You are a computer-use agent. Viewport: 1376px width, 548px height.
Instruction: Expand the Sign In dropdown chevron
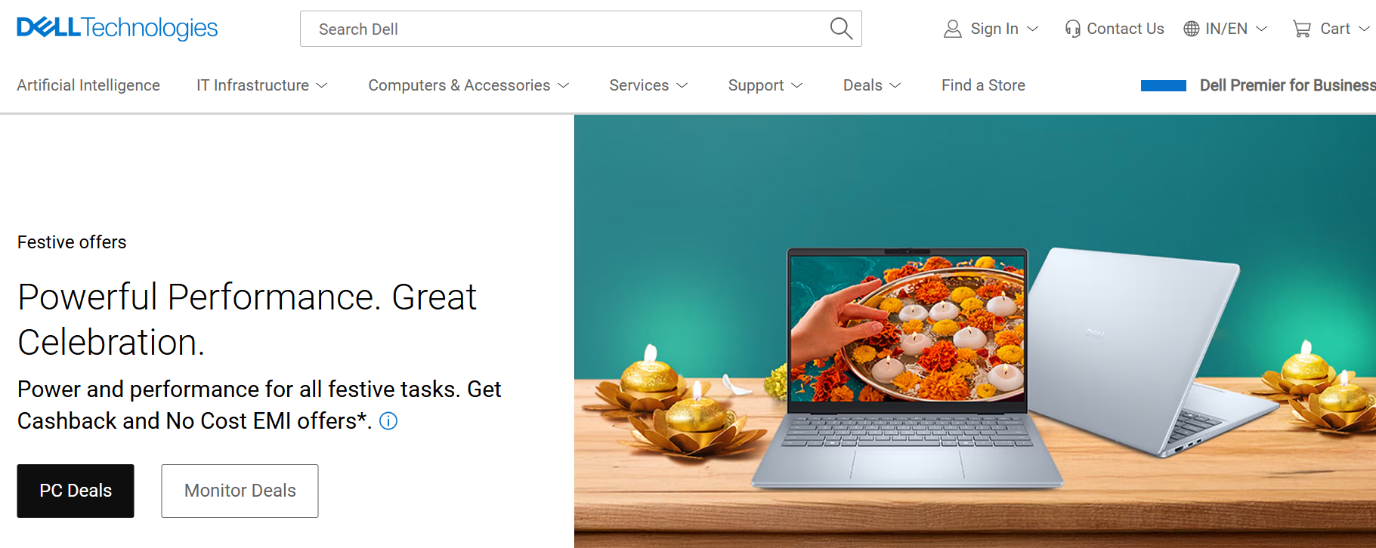1033,29
